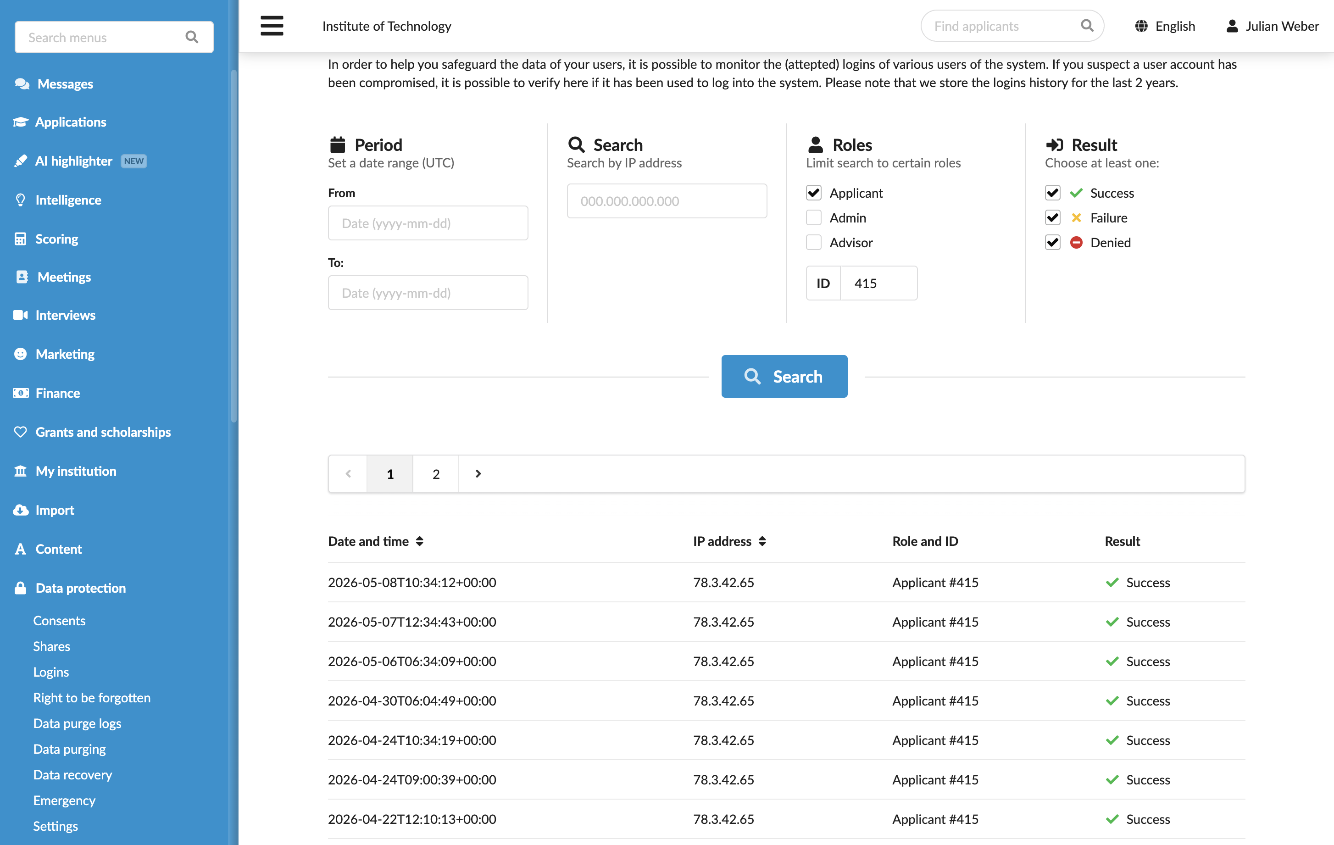Sort by Date and time column arrows
Image resolution: width=1334 pixels, height=845 pixels.
(x=419, y=541)
